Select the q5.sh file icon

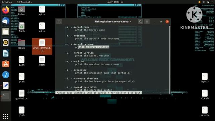click(42, 27)
